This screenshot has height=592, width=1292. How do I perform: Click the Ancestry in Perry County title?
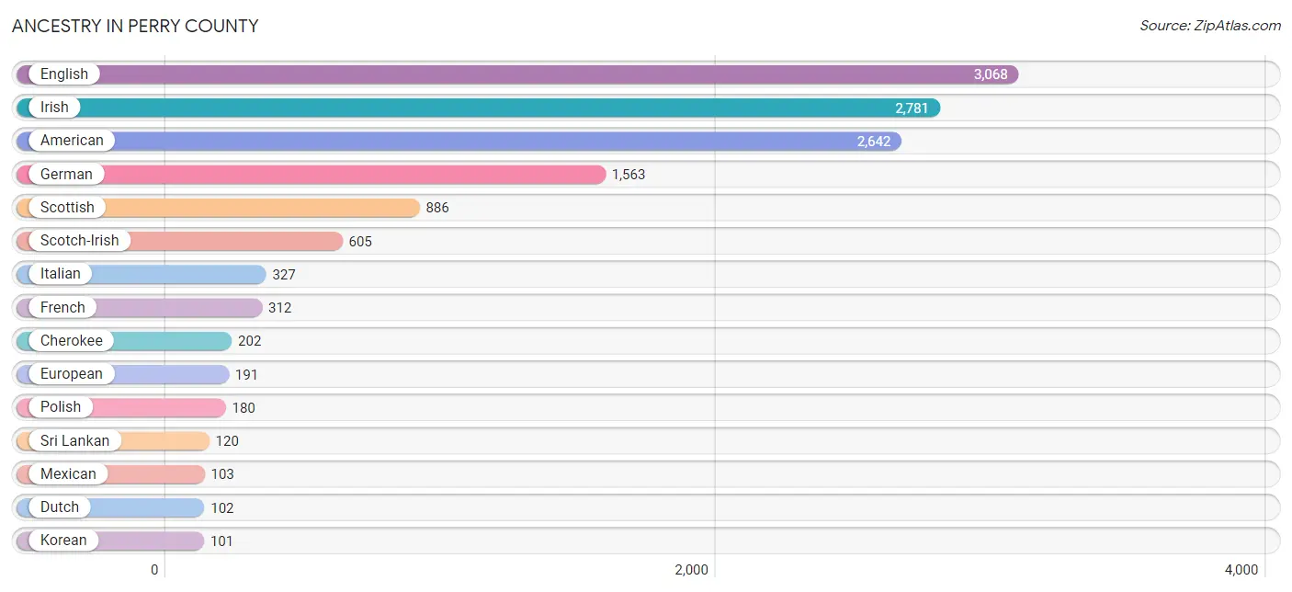[135, 26]
